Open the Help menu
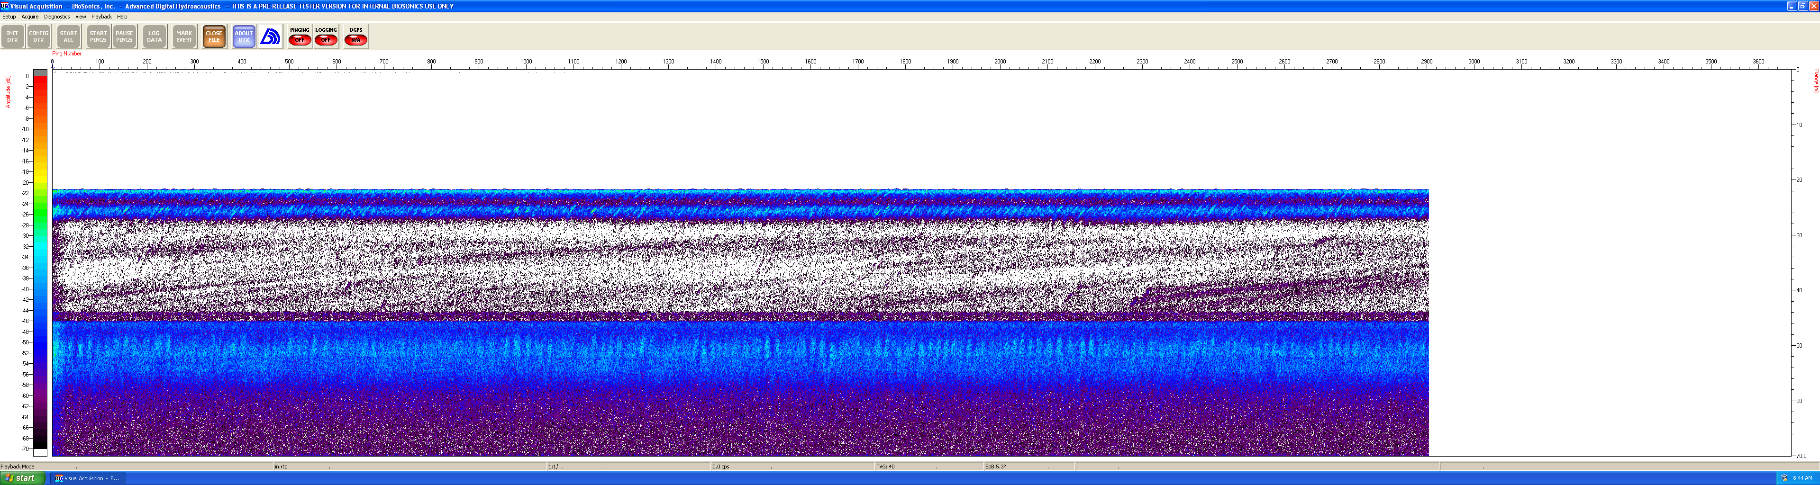The width and height of the screenshot is (1820, 485). 122,16
